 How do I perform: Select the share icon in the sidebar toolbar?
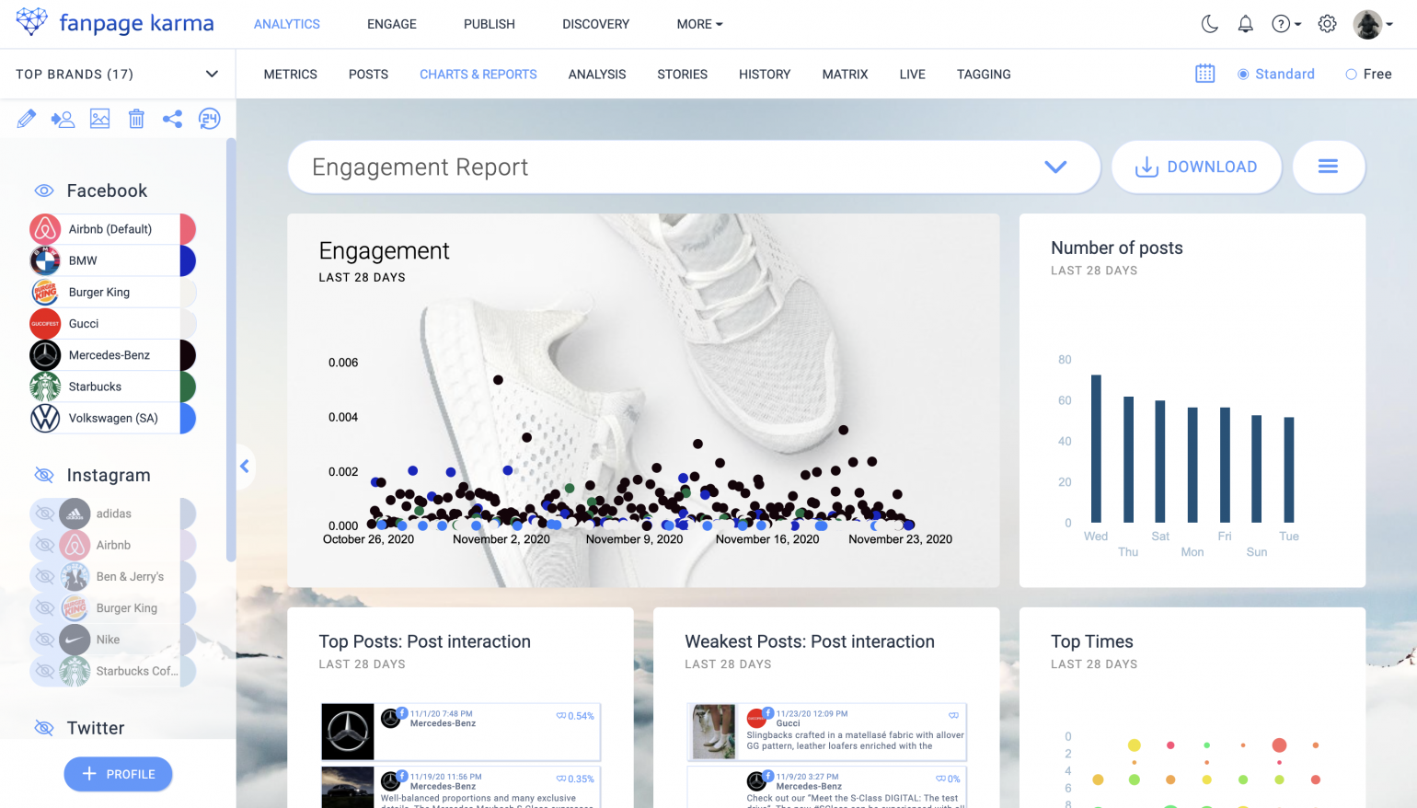point(173,119)
